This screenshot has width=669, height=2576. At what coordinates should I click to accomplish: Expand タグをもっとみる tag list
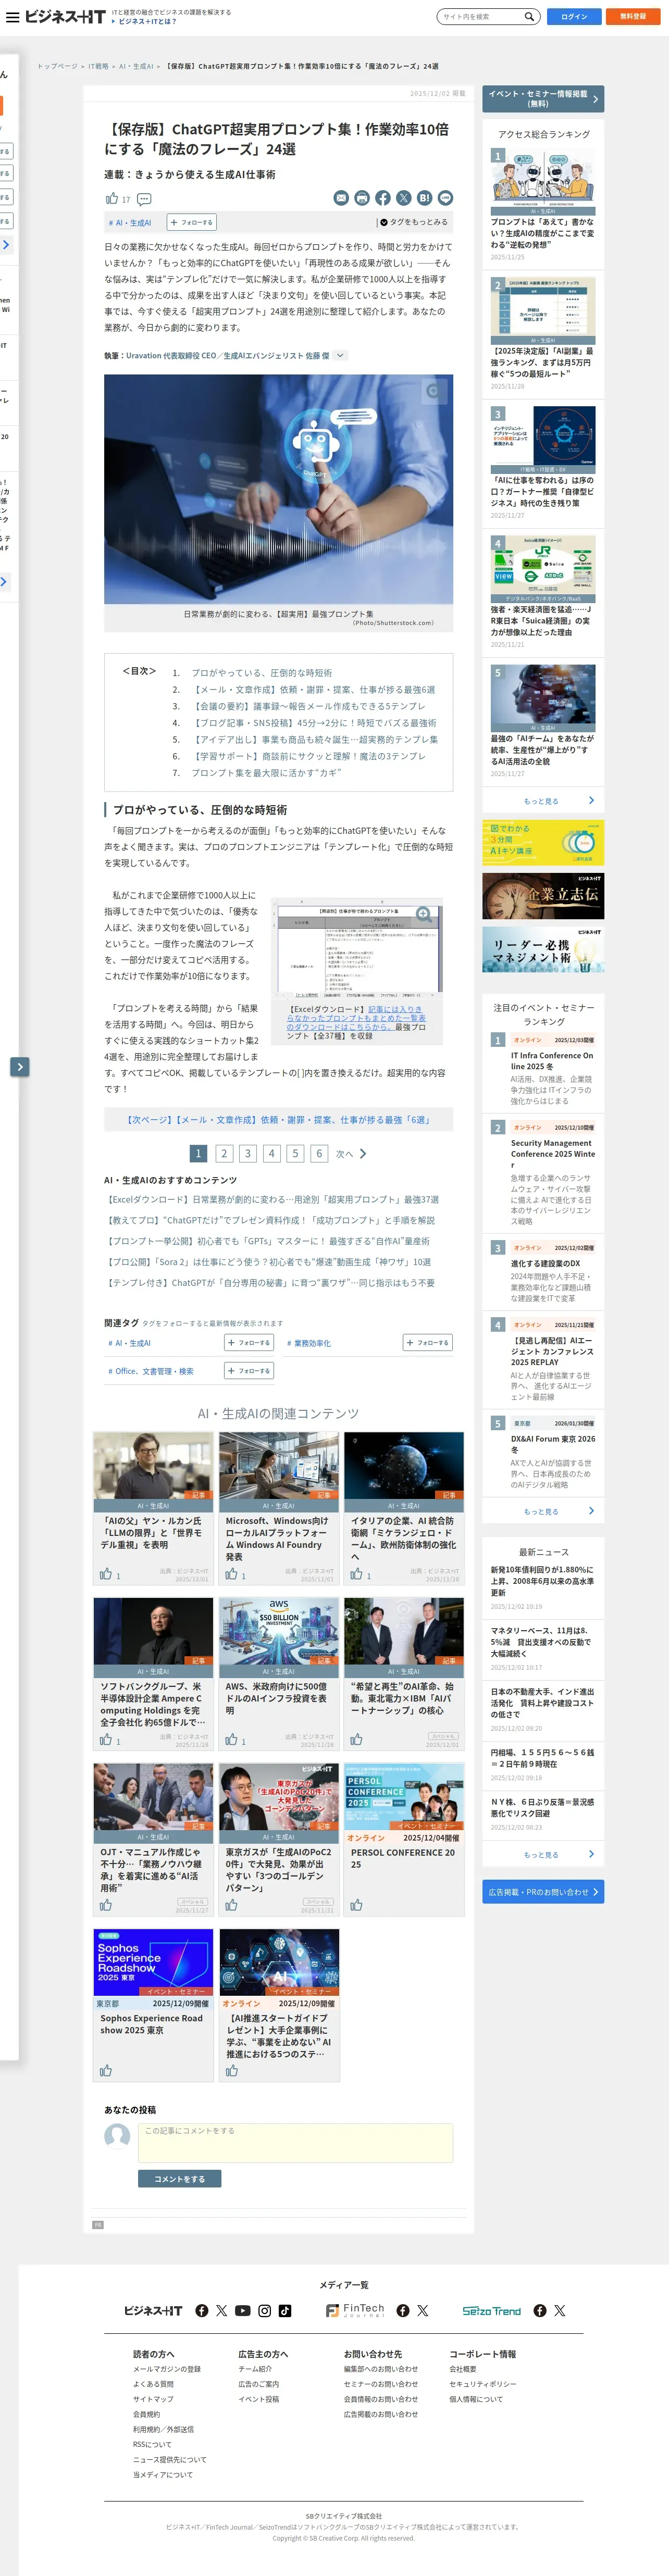pos(414,222)
